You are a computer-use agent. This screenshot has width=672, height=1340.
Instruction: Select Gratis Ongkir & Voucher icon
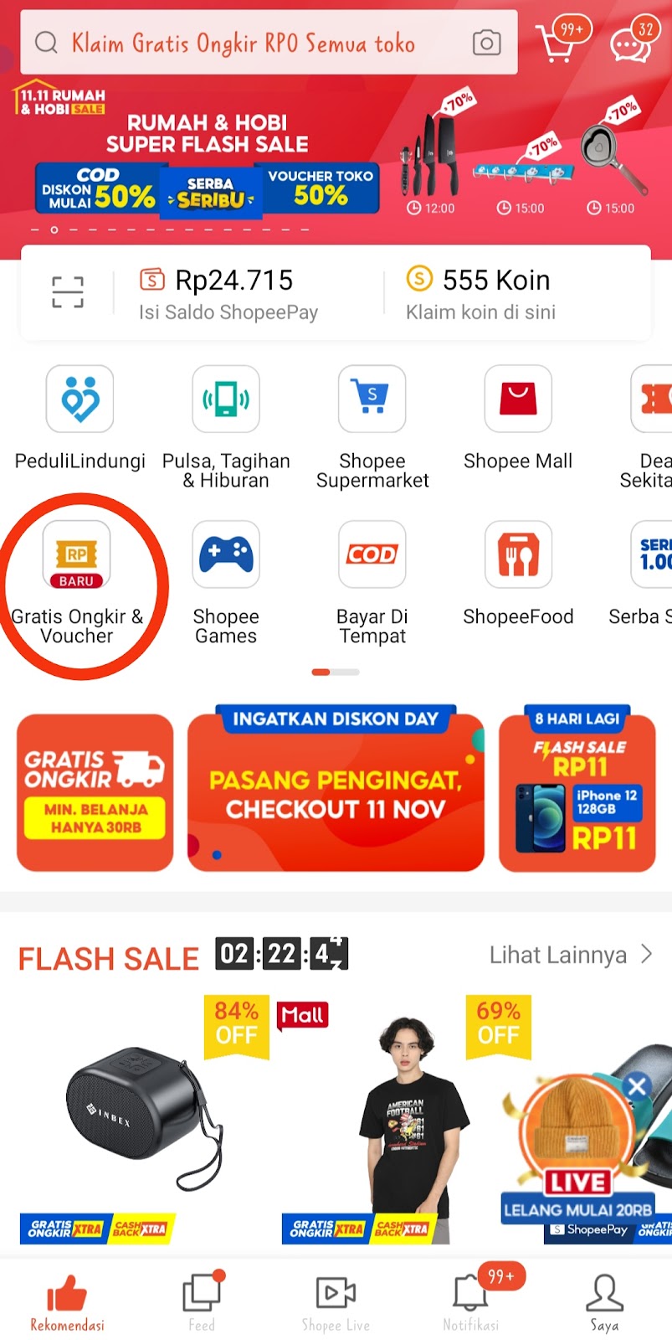coord(77,554)
